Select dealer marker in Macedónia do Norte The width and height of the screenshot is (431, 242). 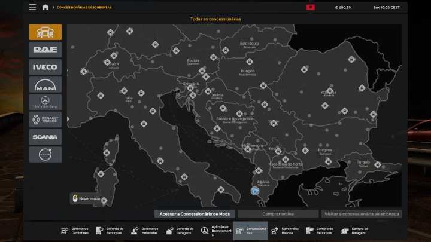tap(286, 160)
